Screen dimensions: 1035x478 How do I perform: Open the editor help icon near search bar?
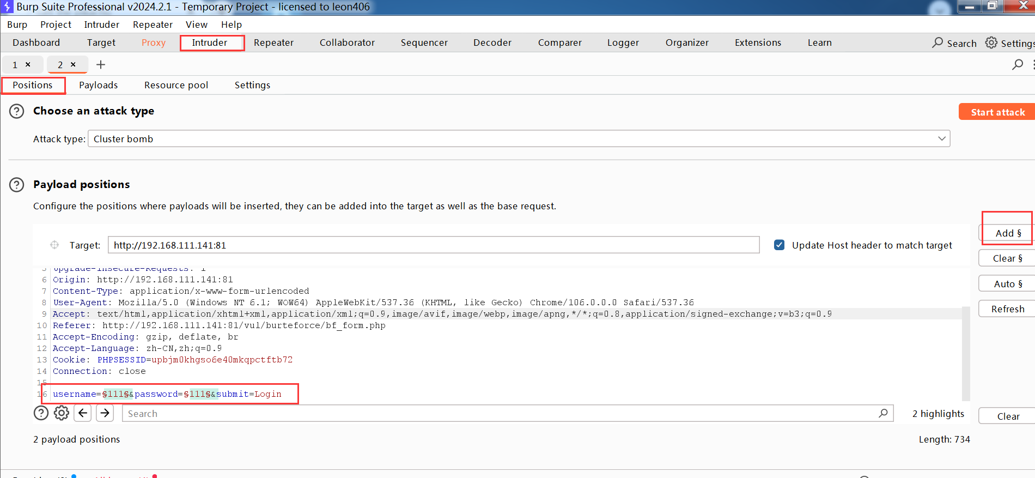click(x=41, y=413)
